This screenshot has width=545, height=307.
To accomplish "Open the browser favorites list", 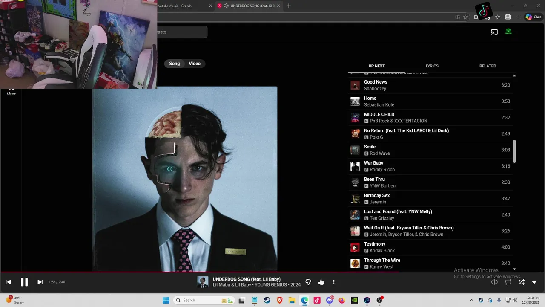I will [x=497, y=17].
